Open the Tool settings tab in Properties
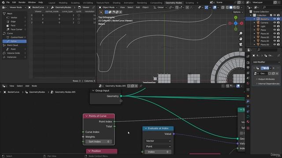282x158 pixels. pyautogui.click(x=248, y=56)
